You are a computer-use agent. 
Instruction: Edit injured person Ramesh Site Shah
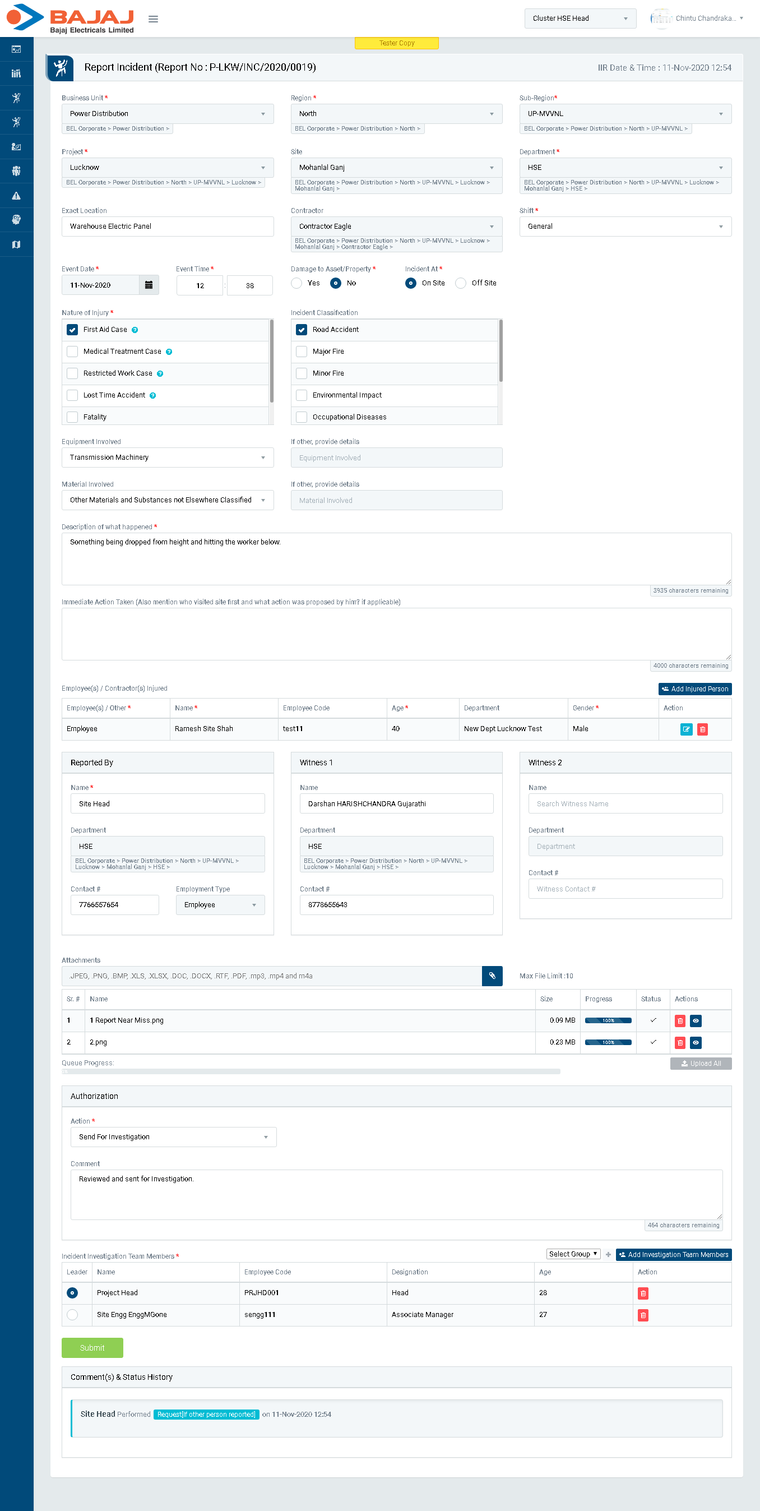[x=685, y=729]
